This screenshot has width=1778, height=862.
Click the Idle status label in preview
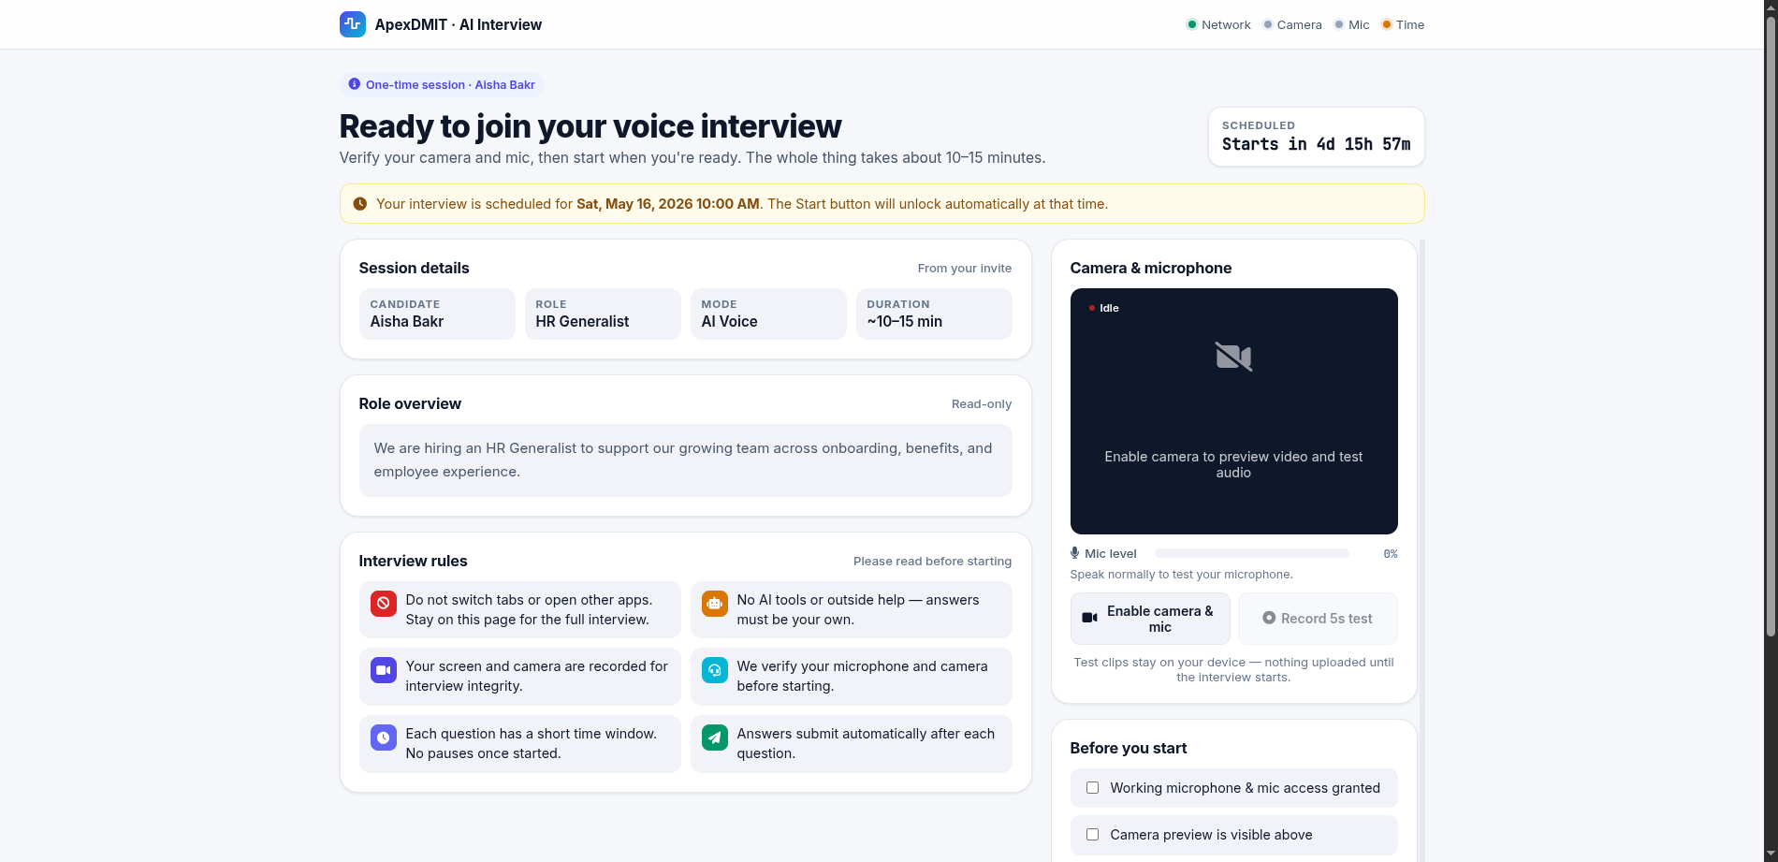1109,308
